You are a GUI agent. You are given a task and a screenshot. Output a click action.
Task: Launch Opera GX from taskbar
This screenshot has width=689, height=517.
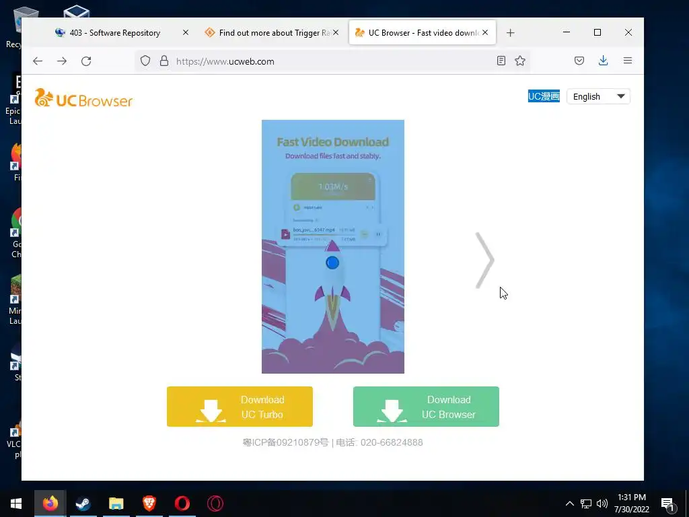(215, 504)
